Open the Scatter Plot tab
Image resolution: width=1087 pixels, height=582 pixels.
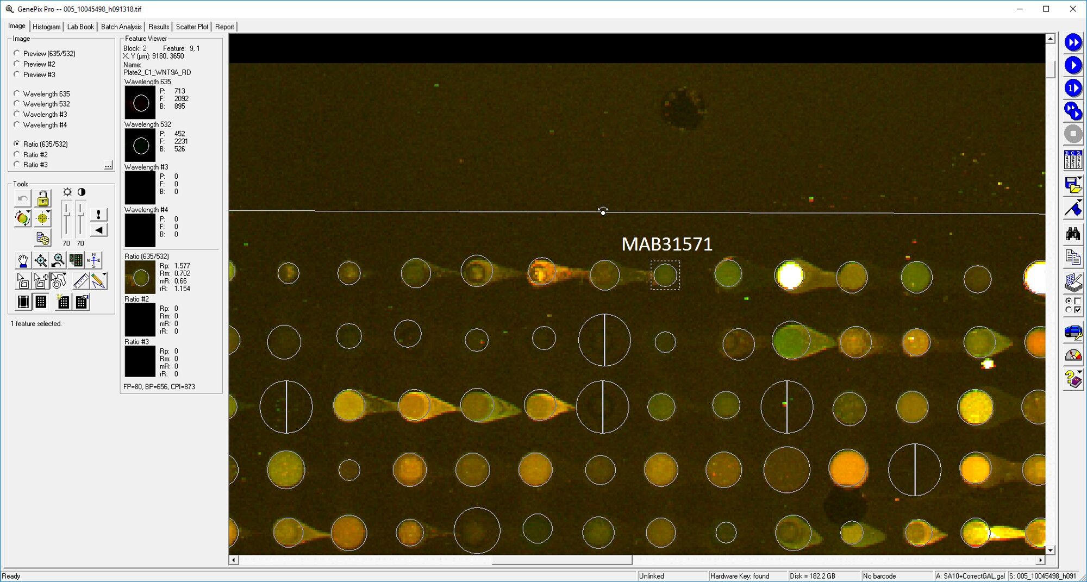click(x=191, y=27)
